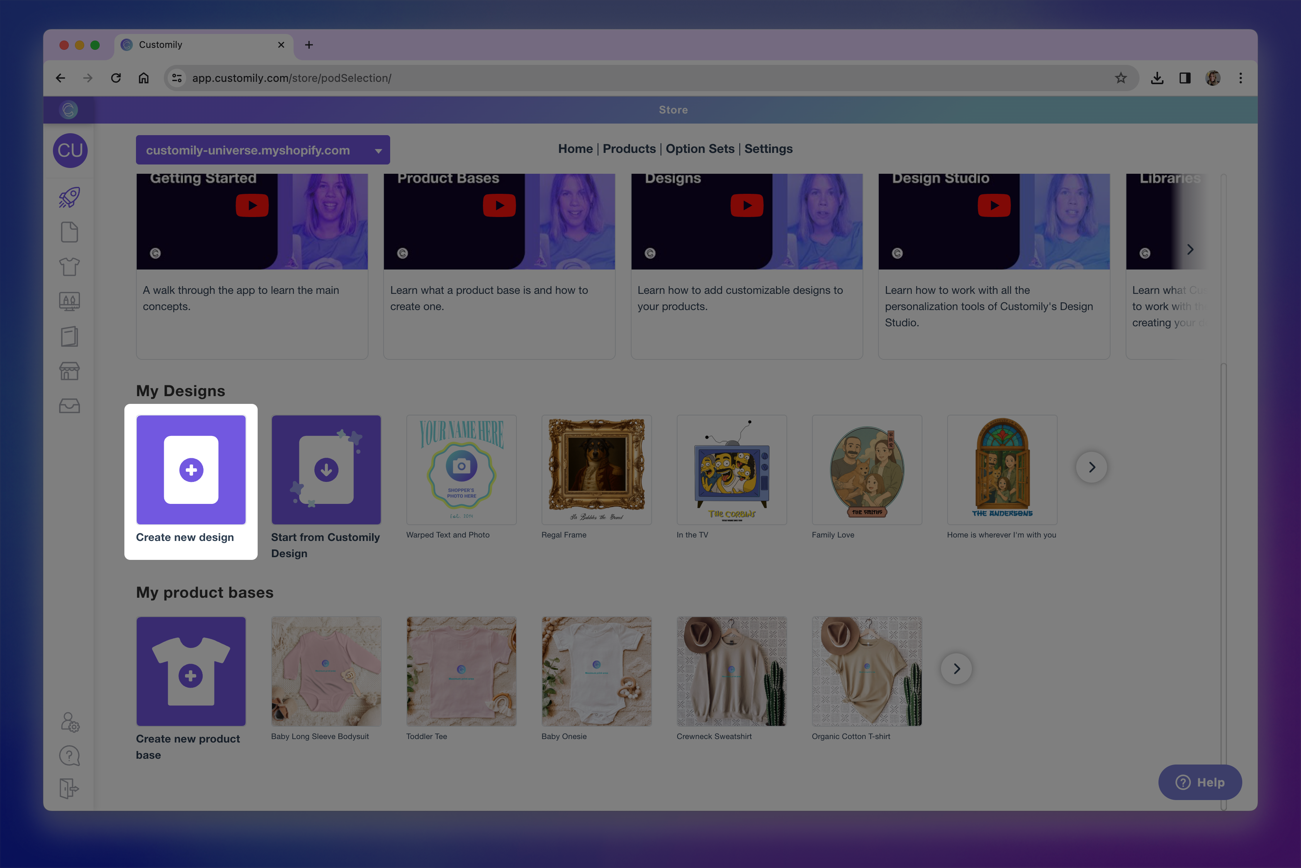The image size is (1301, 868).
Task: Click the Help button at bottom right
Action: (x=1200, y=782)
